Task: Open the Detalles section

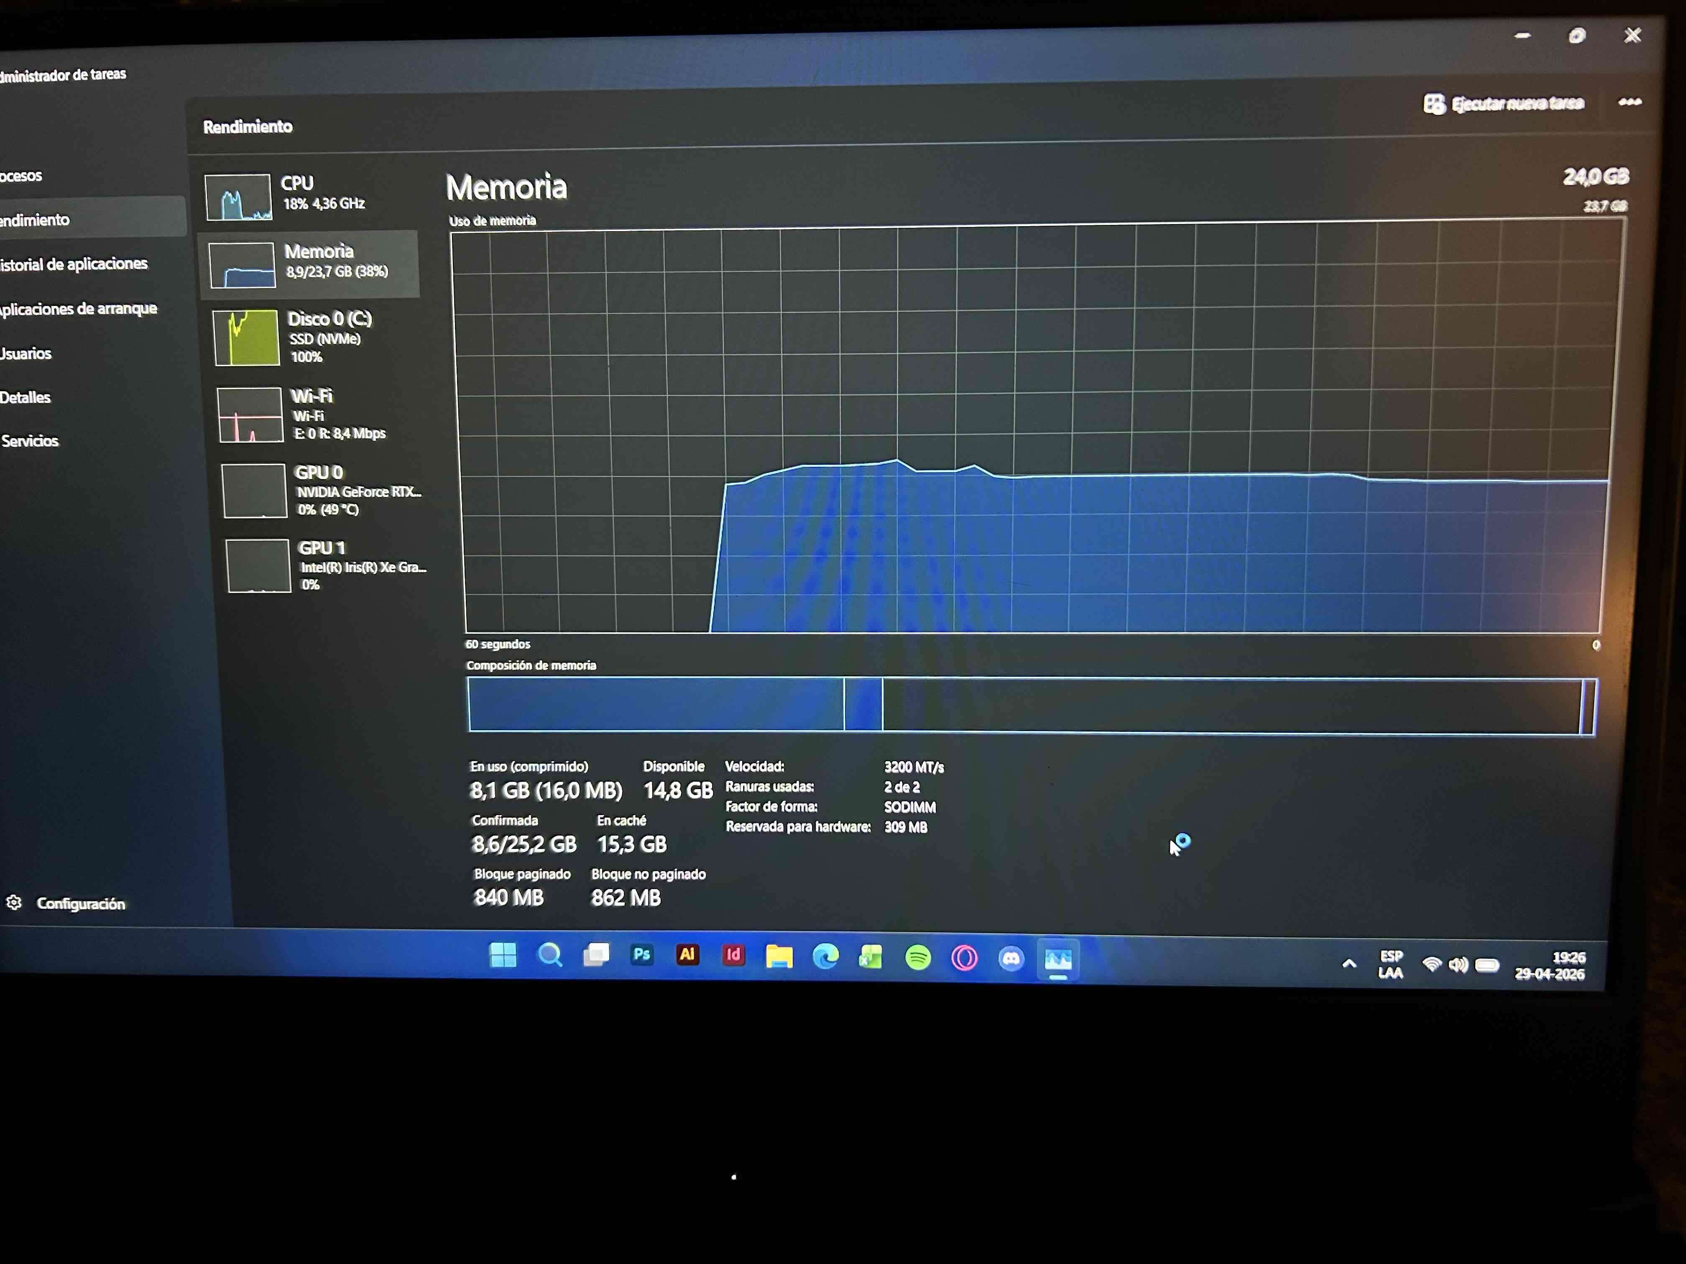Action: pyautogui.click(x=25, y=397)
